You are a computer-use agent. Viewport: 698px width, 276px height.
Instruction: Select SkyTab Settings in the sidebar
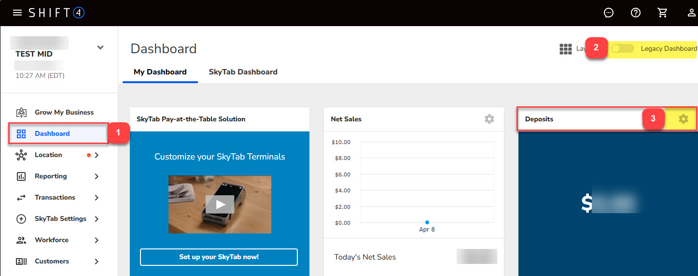pyautogui.click(x=60, y=218)
